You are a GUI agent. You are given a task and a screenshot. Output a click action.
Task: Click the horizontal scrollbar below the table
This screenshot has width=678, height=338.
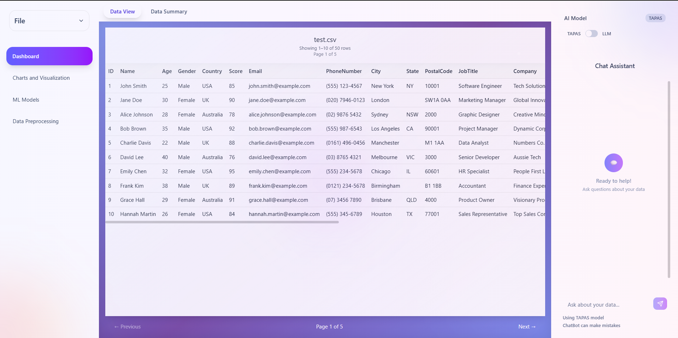pos(222,222)
